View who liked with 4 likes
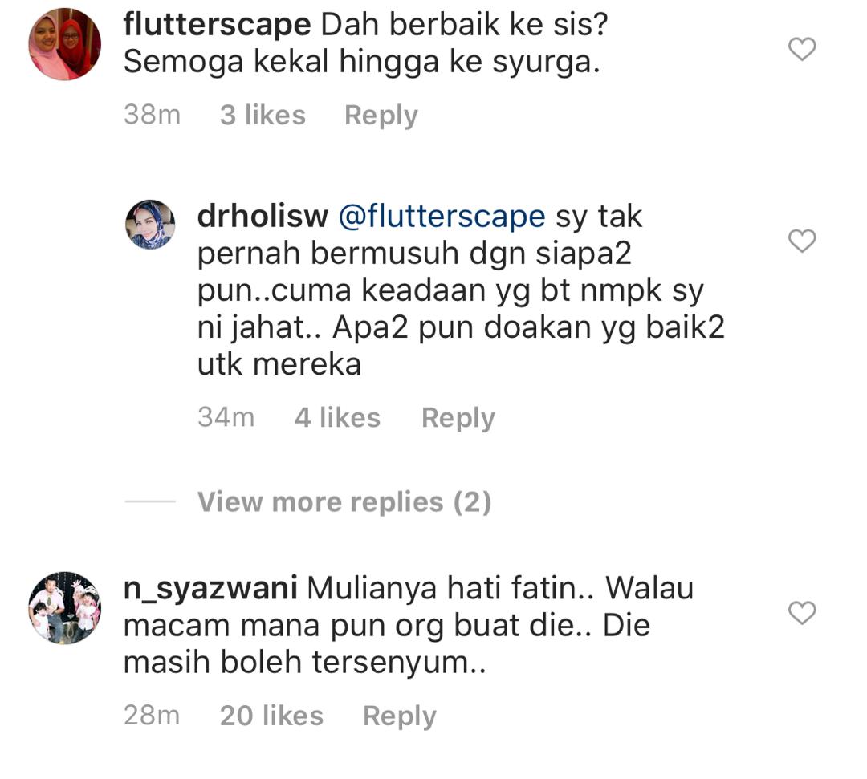Screen dimensions: 867x779 (x=337, y=418)
